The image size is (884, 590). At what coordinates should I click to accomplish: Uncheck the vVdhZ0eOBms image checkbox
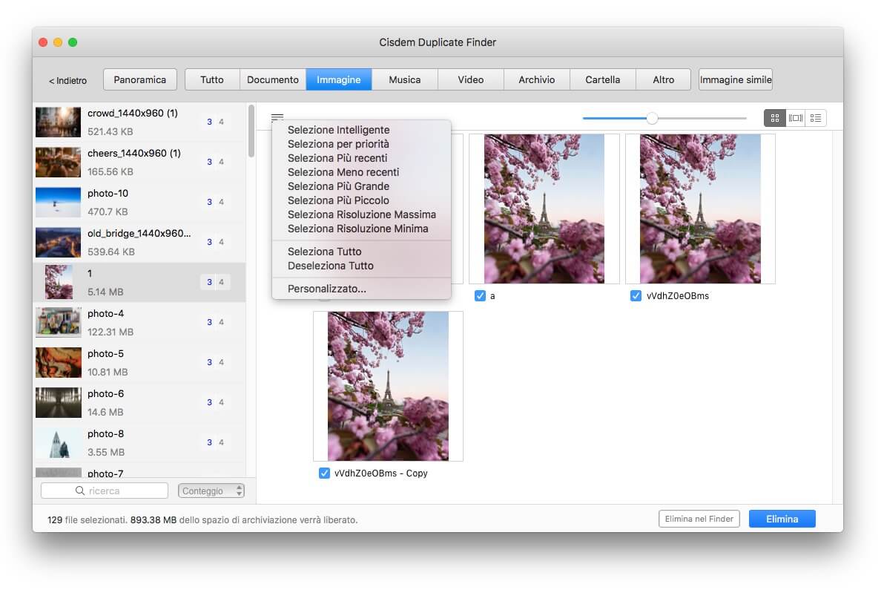click(636, 296)
